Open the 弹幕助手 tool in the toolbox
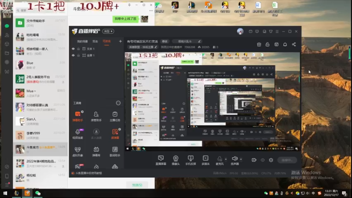The image size is (352, 198). click(x=78, y=116)
